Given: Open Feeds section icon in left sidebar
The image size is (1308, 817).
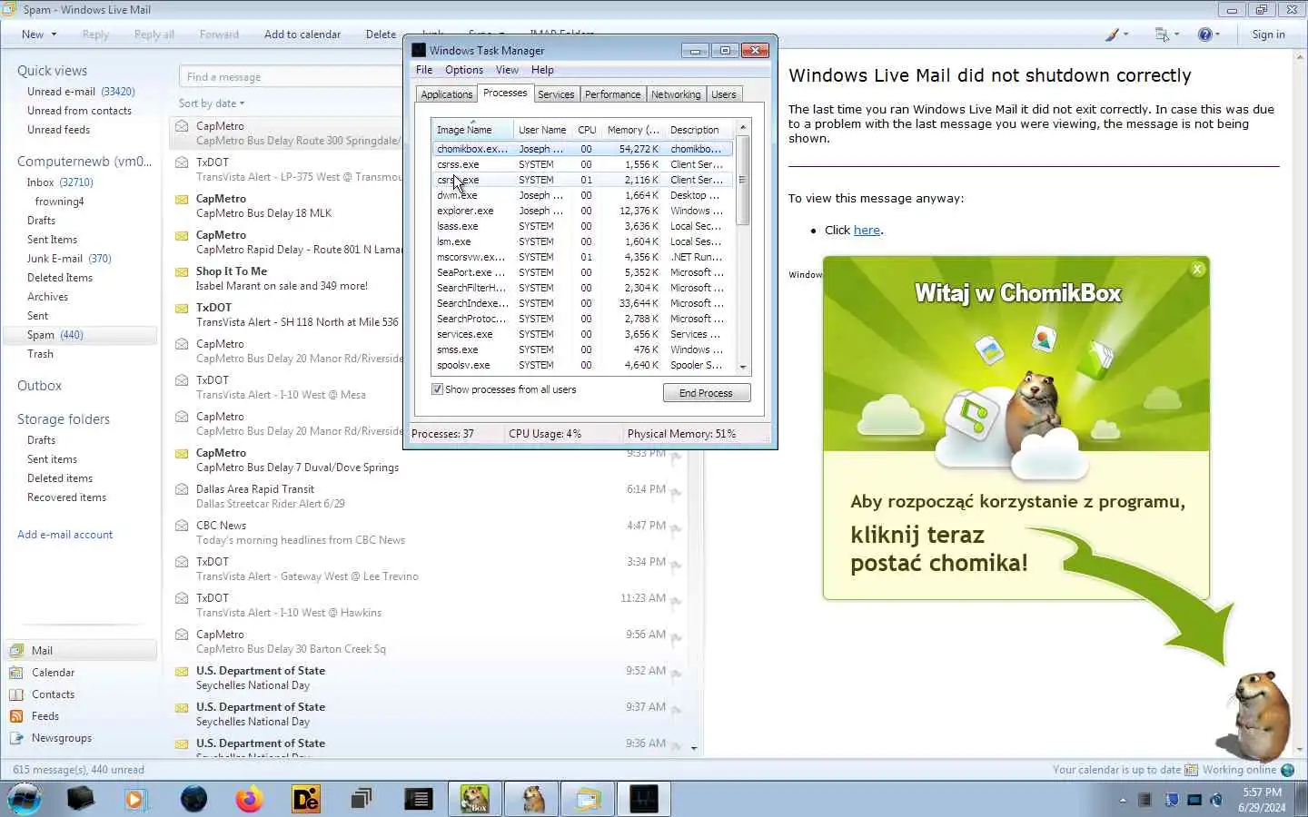Looking at the screenshot, I should coord(16,716).
